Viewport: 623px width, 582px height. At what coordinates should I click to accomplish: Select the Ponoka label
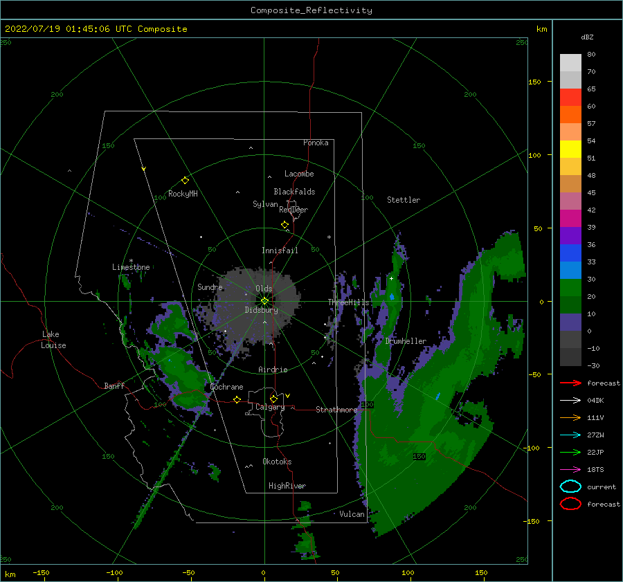point(316,143)
